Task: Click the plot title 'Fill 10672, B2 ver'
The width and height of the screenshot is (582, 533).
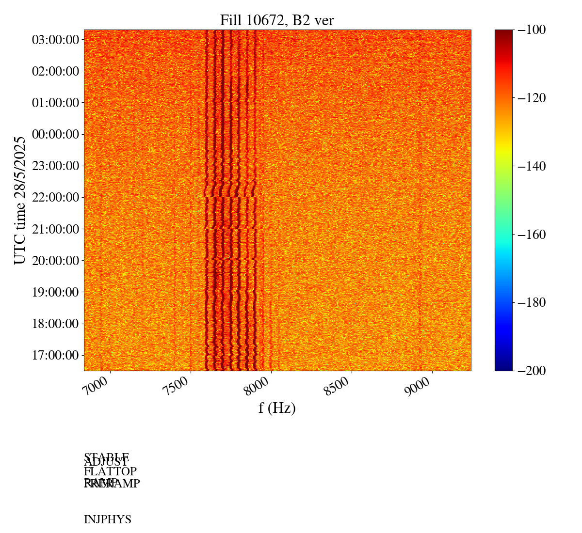Action: (x=276, y=20)
